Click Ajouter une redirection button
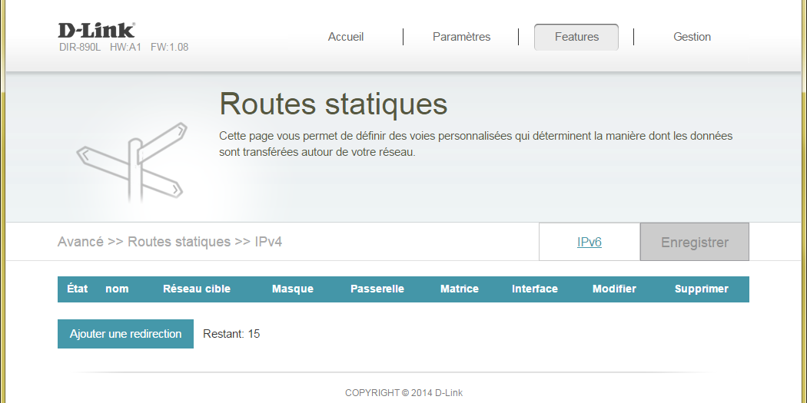Viewport: 807px width, 403px height. 125,334
